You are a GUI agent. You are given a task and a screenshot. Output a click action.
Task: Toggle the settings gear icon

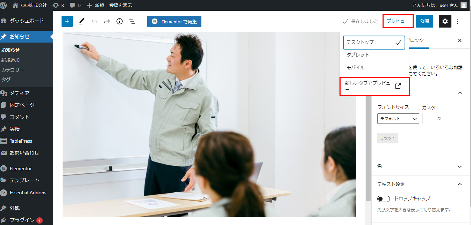pyautogui.click(x=445, y=21)
